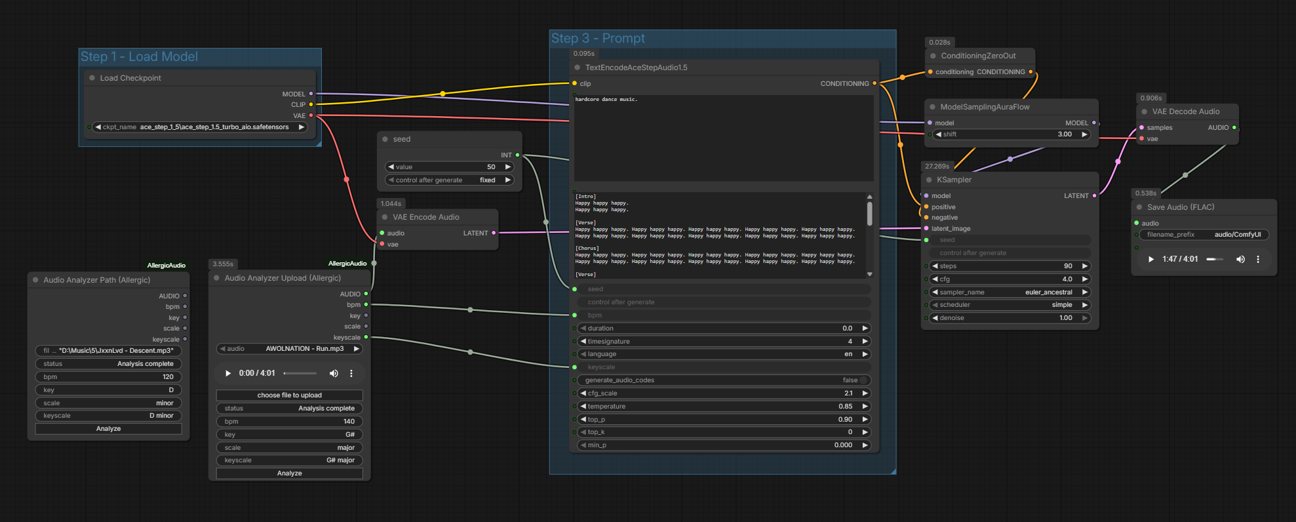
Task: Click next arrow on audio file selector
Action: tap(356, 349)
